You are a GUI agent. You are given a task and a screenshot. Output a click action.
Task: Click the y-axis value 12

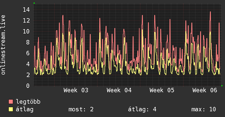point(26,21)
